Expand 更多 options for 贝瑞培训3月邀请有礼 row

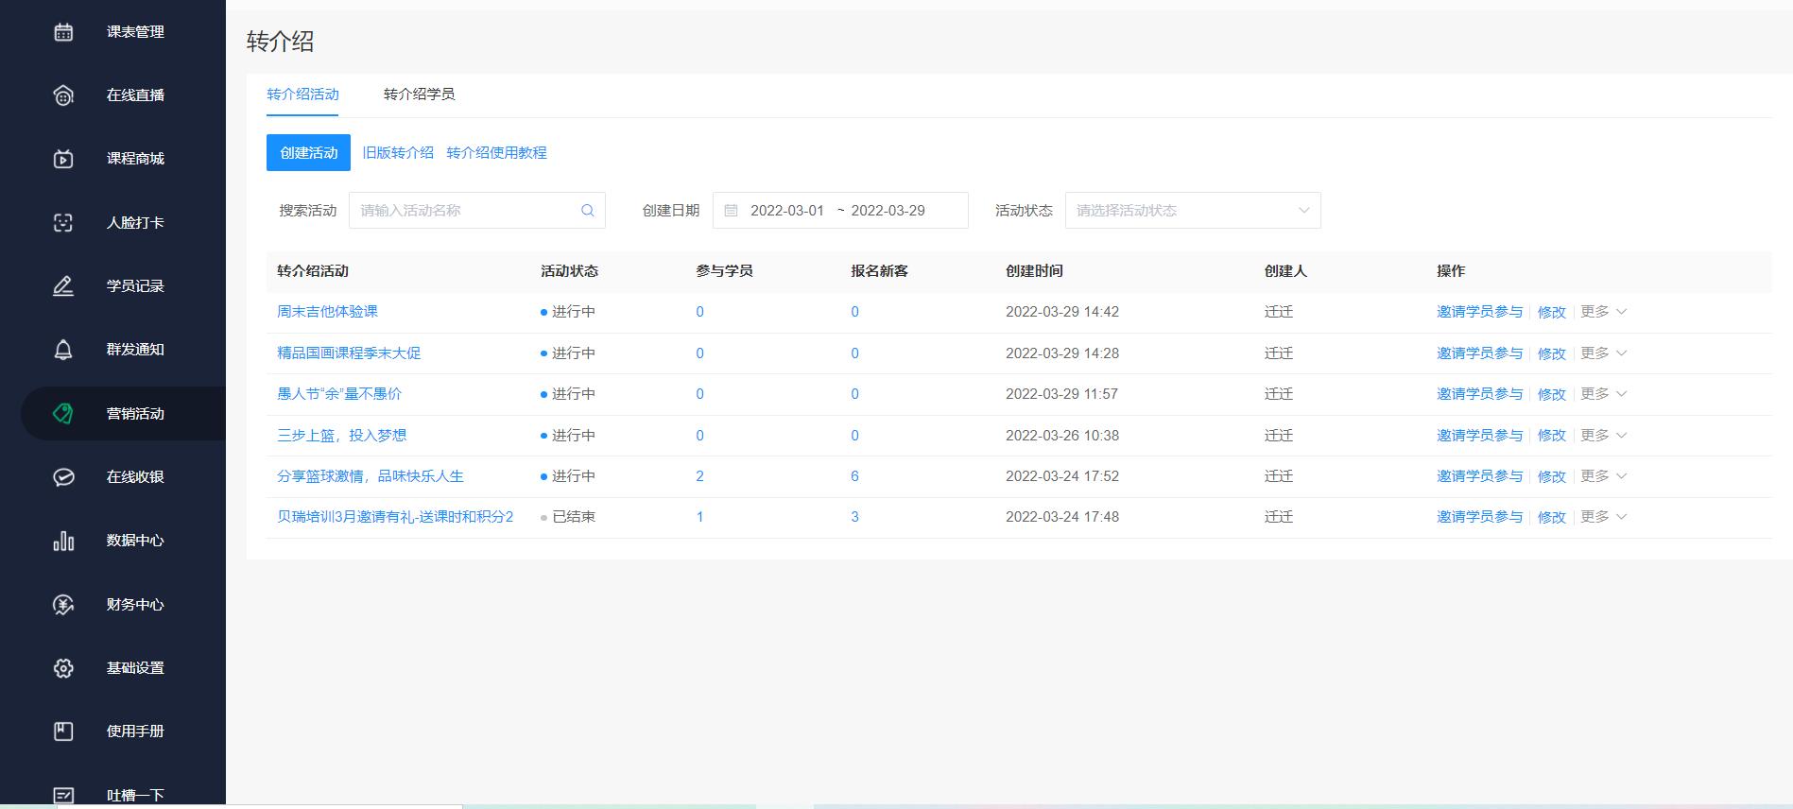[x=1602, y=517]
